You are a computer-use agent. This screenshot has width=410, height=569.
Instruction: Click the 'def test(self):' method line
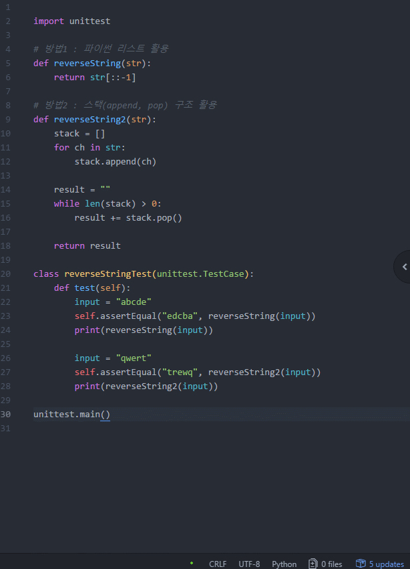[x=92, y=288]
